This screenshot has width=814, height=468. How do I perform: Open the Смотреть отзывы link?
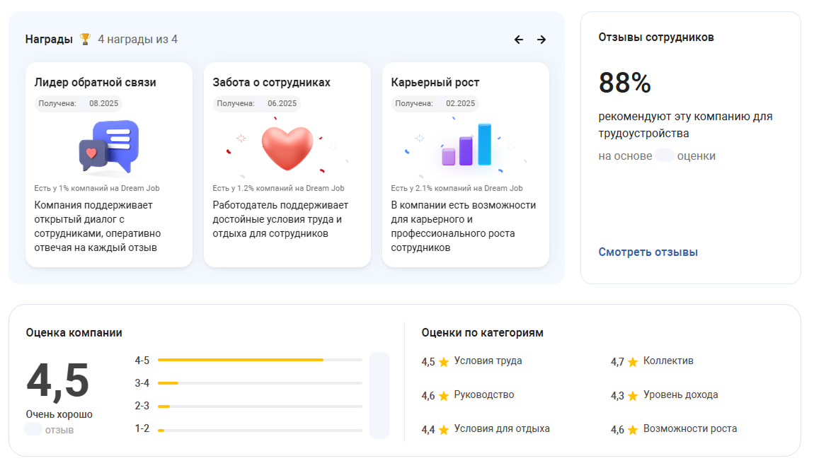[x=648, y=252]
